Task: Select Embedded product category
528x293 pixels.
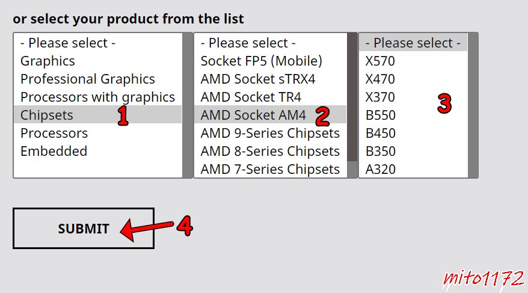Action: click(x=97, y=151)
